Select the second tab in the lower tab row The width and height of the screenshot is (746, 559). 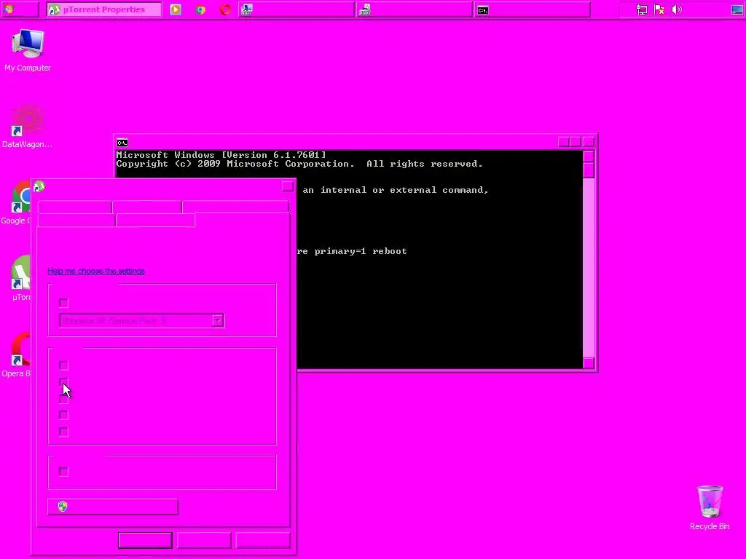156,220
